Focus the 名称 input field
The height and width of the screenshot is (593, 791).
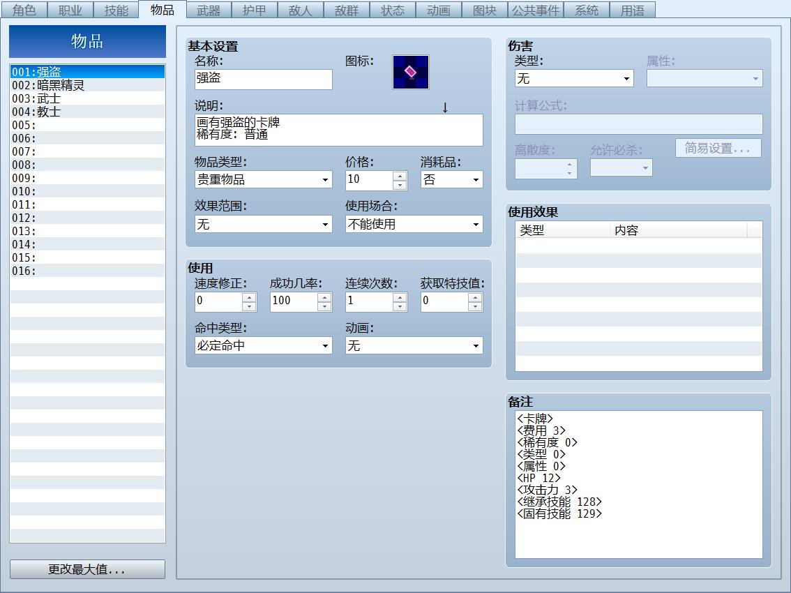[264, 80]
